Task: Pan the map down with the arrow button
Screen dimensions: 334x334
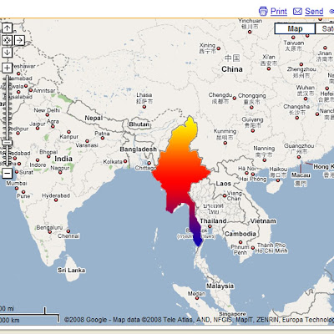Action: coord(7,53)
